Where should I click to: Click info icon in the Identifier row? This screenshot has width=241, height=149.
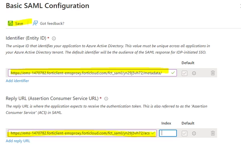(194, 73)
